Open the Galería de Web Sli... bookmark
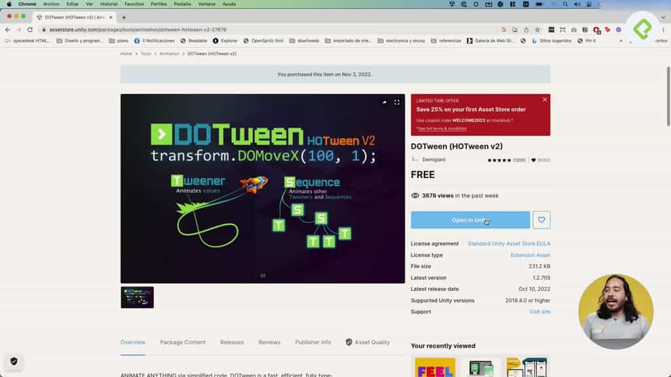The image size is (671, 377). pos(490,41)
